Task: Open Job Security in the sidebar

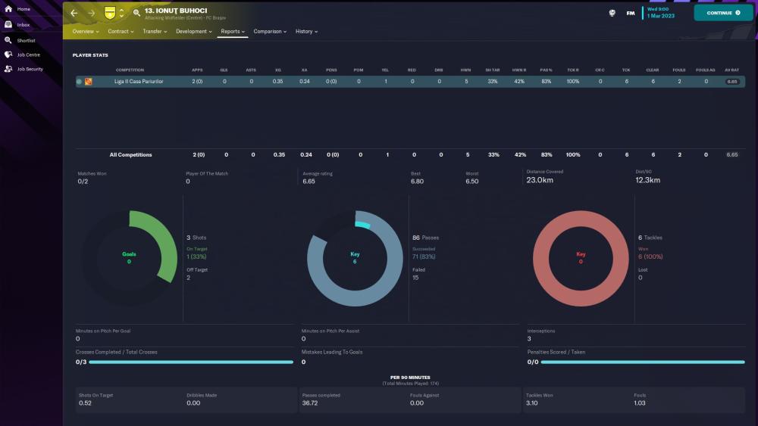Action: point(9,69)
